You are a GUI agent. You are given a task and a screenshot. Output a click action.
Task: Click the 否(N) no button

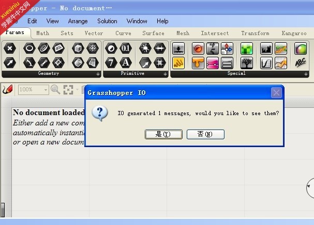click(205, 134)
